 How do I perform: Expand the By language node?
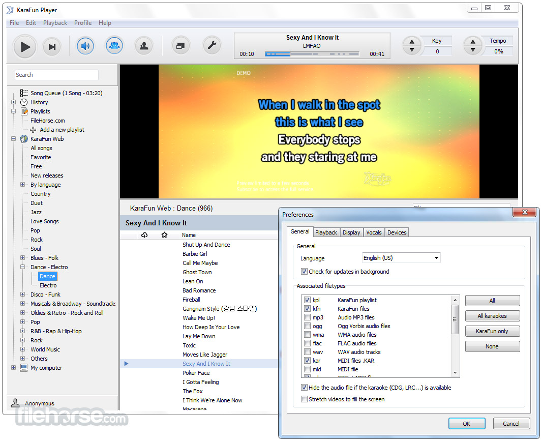pos(23,185)
